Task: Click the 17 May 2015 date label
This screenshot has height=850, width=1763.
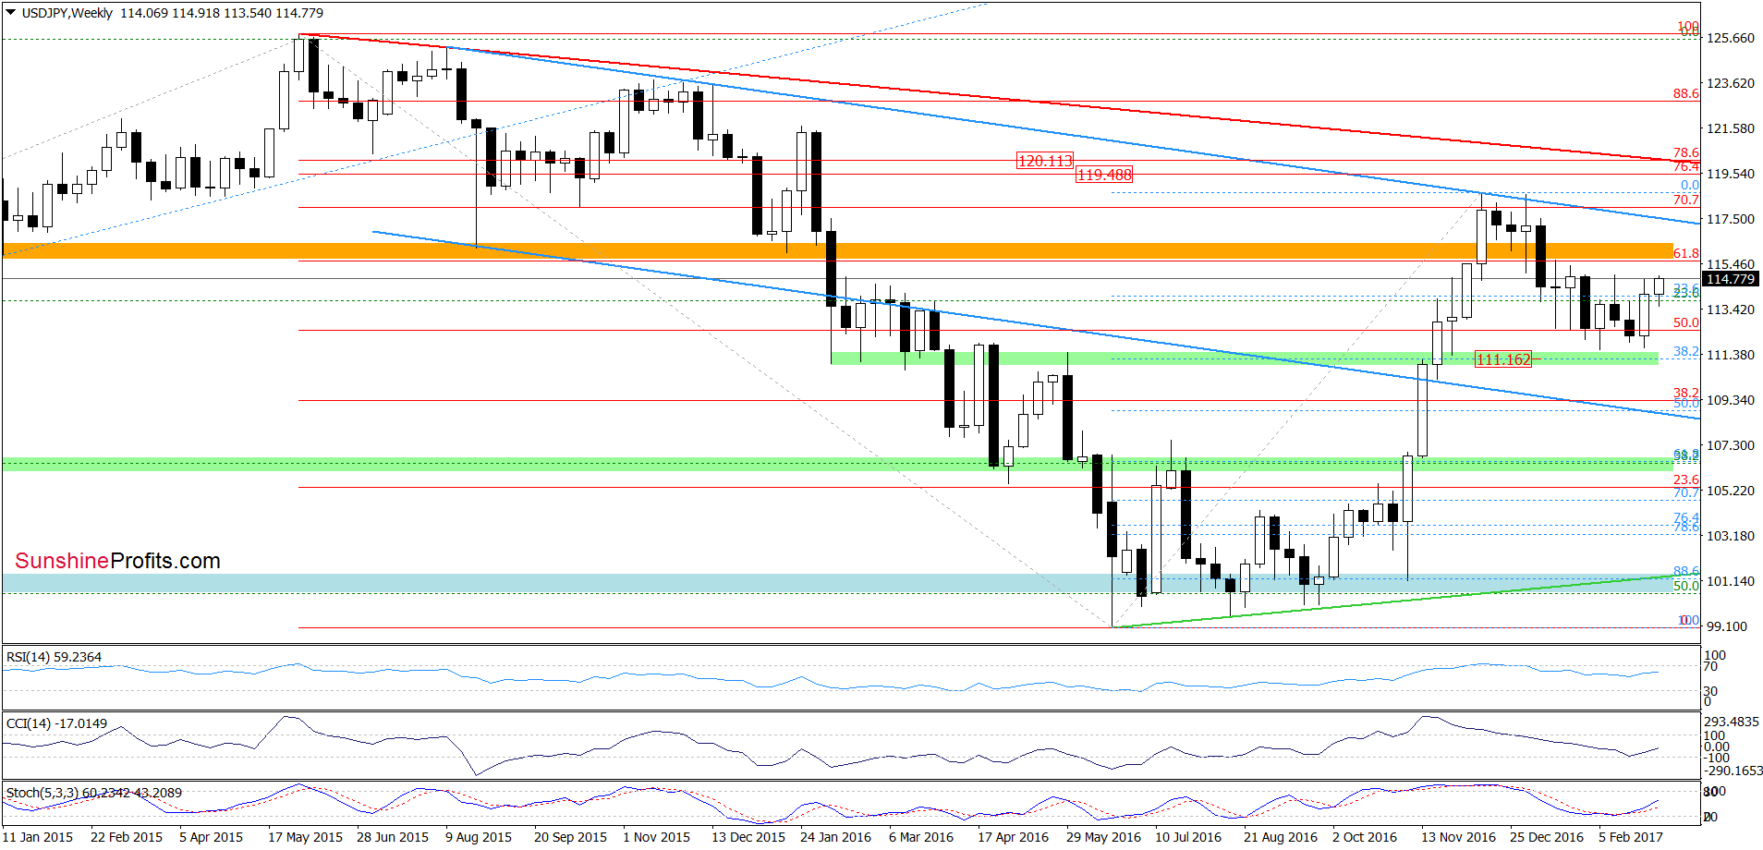Action: pyautogui.click(x=306, y=837)
